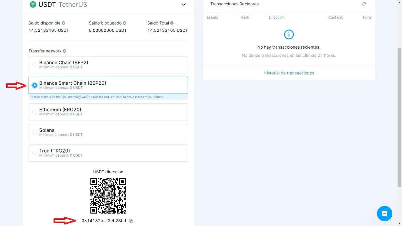402x226 pixels.
Task: Click the blue info icon above No hay transacciones
Action: point(289,35)
